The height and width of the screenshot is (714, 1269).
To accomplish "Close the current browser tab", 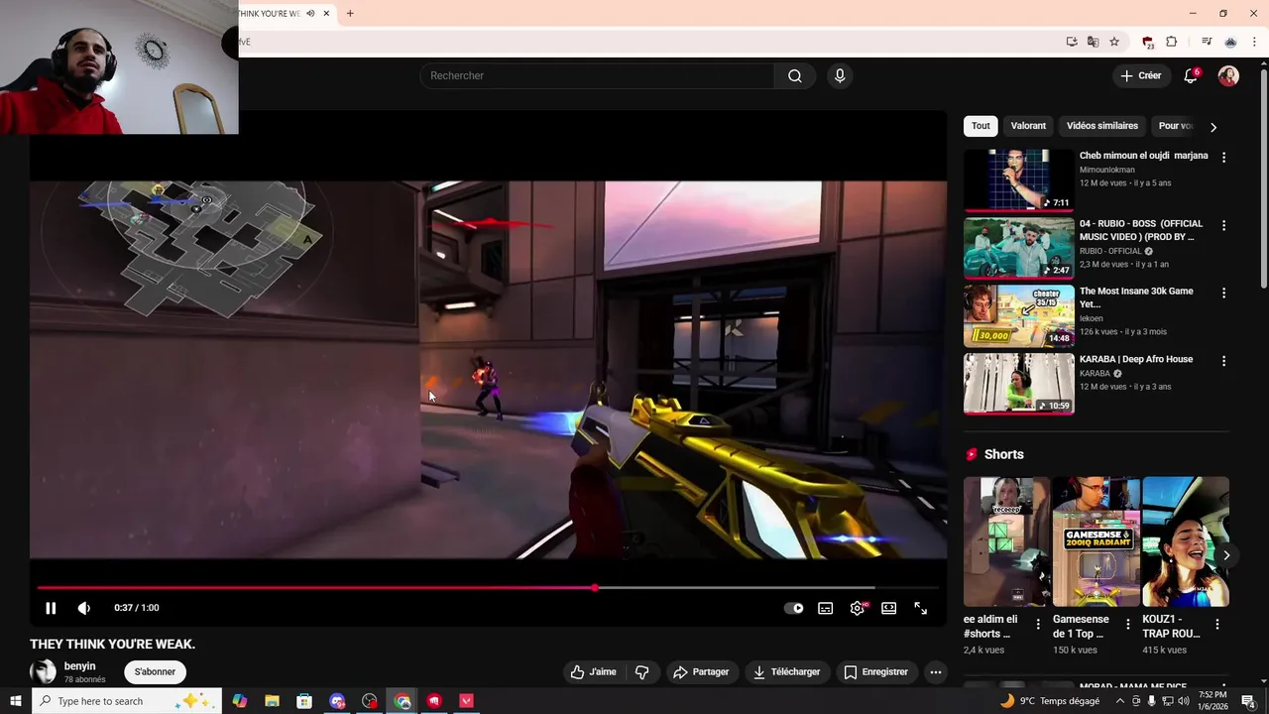I will coord(326,14).
